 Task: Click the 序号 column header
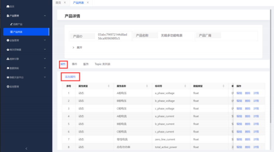pyautogui.click(x=69, y=86)
